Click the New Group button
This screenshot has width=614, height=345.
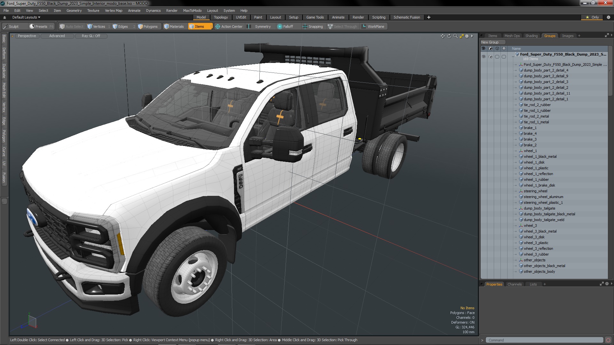tap(492, 42)
